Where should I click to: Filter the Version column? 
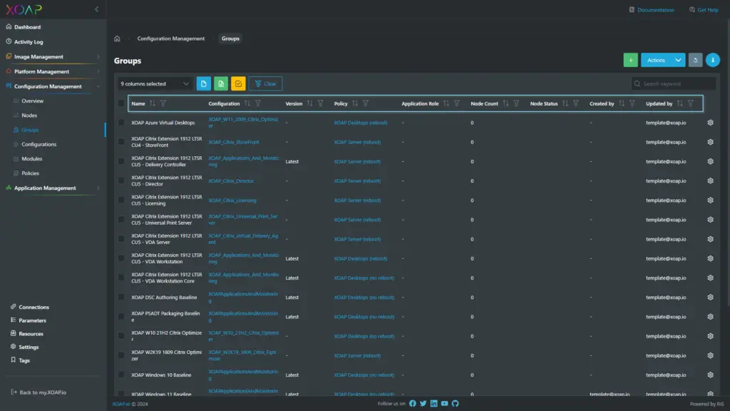coord(320,103)
